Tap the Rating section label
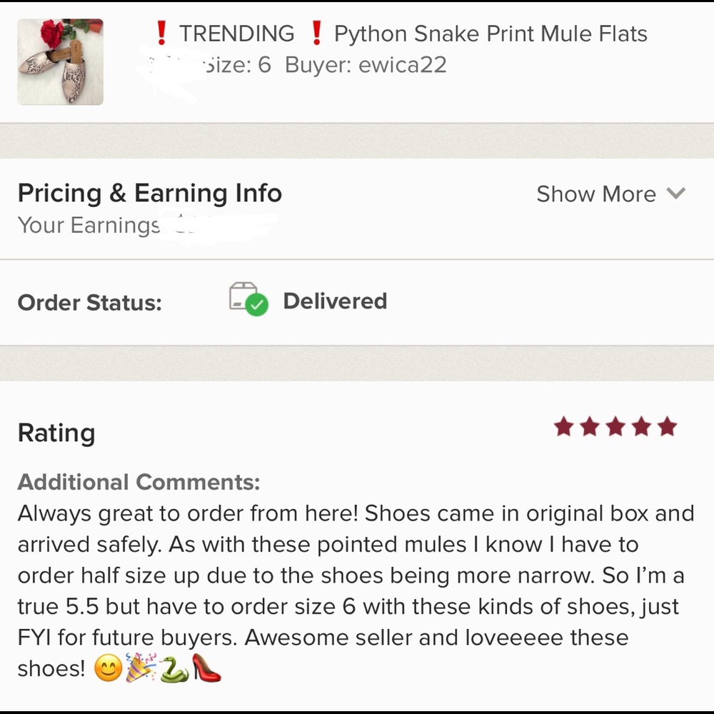This screenshot has height=714, width=714. point(56,433)
